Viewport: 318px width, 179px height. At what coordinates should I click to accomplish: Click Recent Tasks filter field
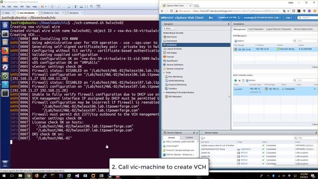pos(306,138)
